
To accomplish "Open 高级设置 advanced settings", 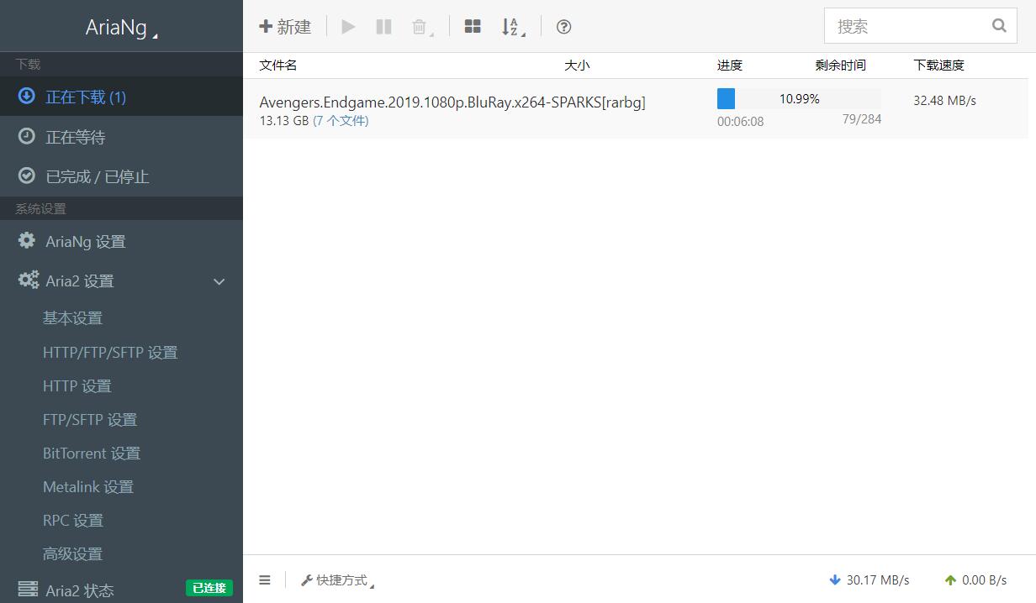I will [72, 553].
